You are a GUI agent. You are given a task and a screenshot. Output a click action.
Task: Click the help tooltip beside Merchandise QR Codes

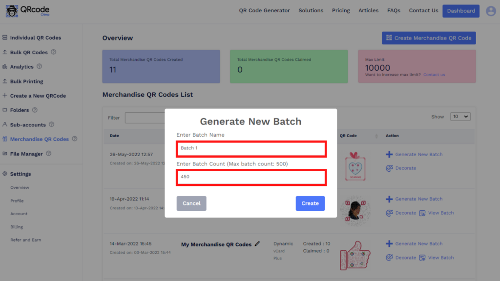coord(75,139)
